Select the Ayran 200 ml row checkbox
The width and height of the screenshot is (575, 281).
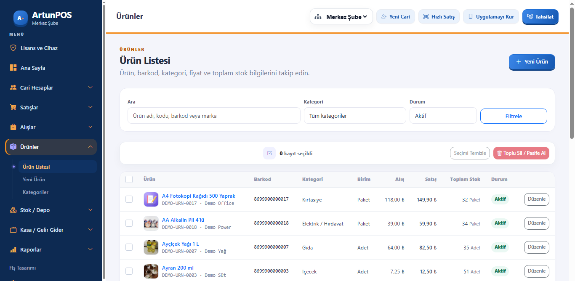tap(129, 271)
